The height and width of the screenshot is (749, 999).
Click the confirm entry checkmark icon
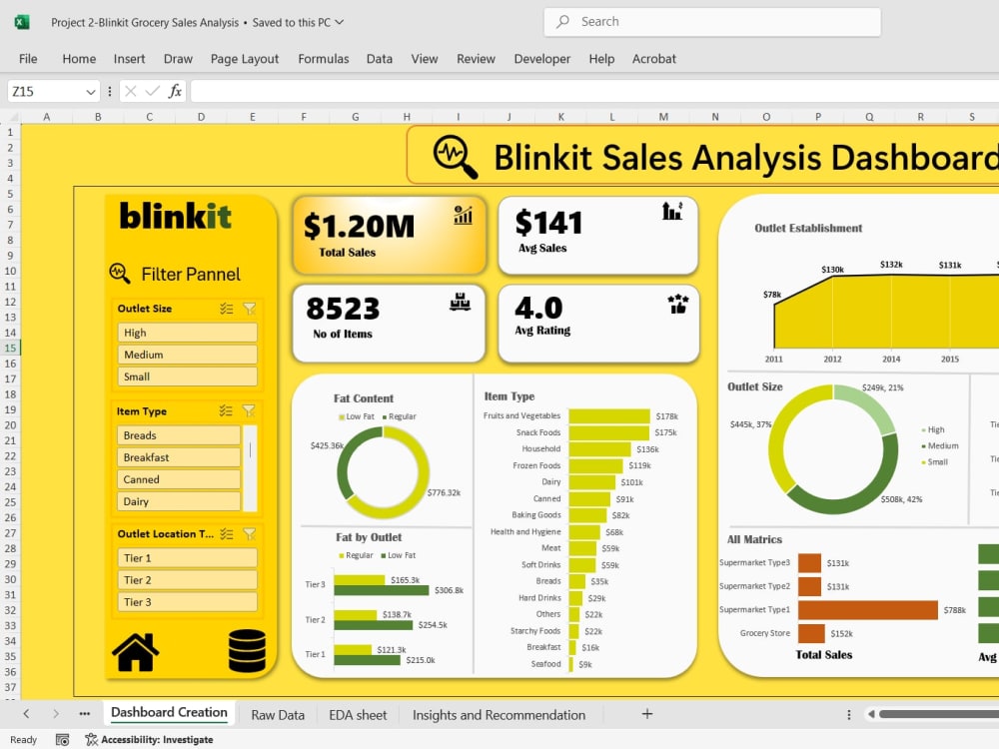(152, 91)
